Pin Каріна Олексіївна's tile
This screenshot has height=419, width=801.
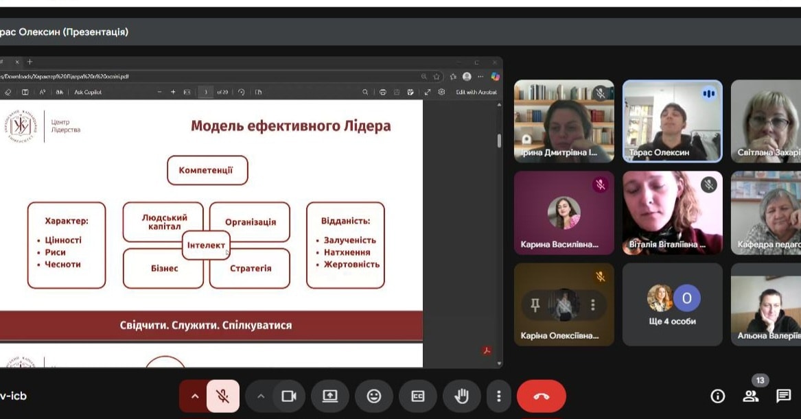[x=535, y=304]
